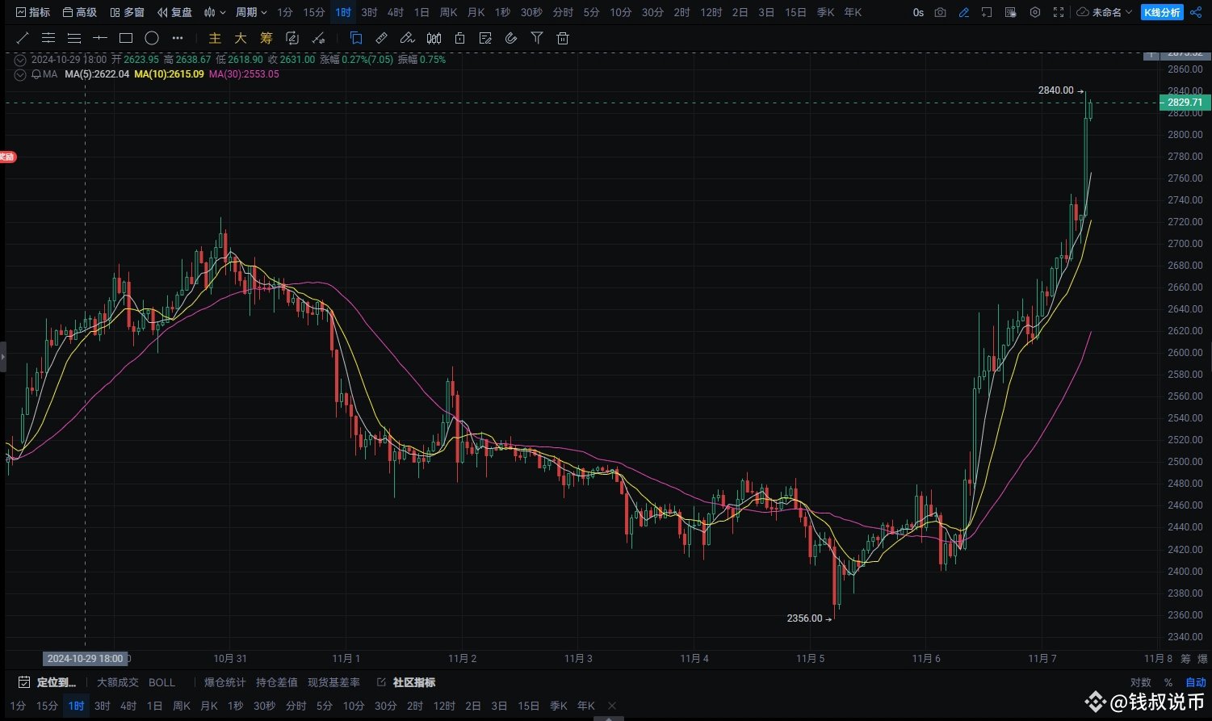This screenshot has height=721, width=1212.
Task: Open more drawing tools ellipsis
Action: 178,38
